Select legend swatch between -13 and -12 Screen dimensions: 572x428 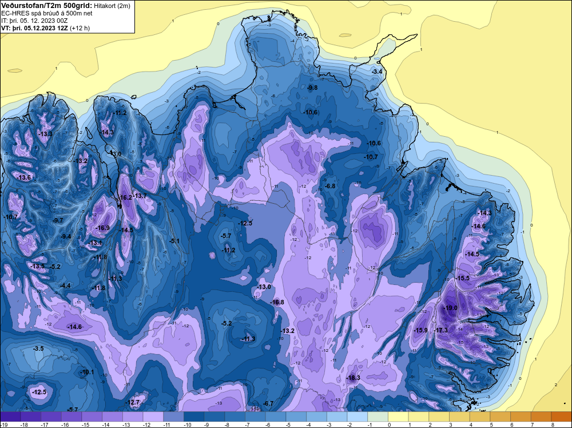[x=133, y=417]
